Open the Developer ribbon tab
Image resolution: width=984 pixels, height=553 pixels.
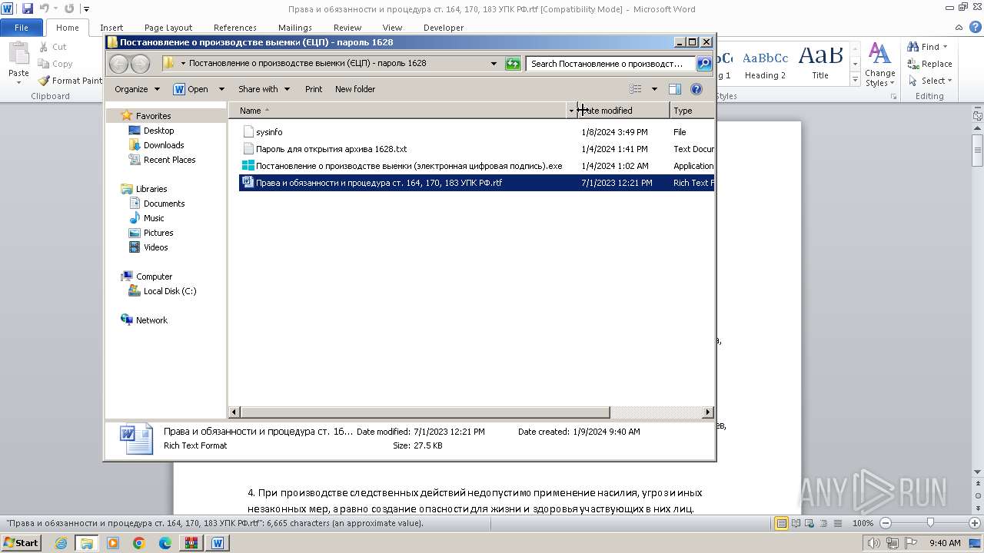(x=444, y=28)
